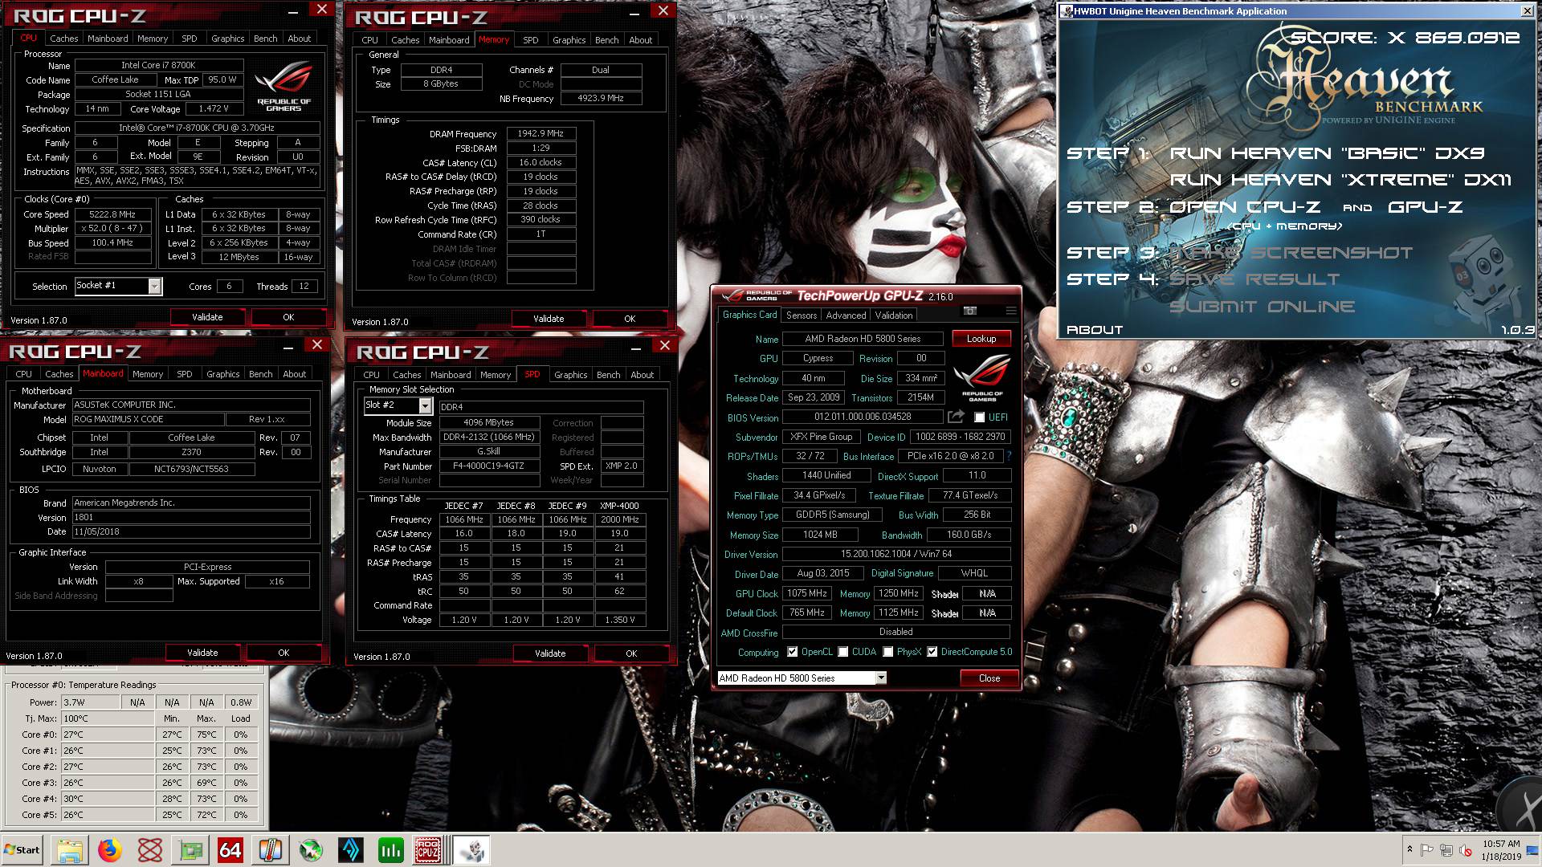Open the HWBOT robot taskbar icon

(x=471, y=849)
